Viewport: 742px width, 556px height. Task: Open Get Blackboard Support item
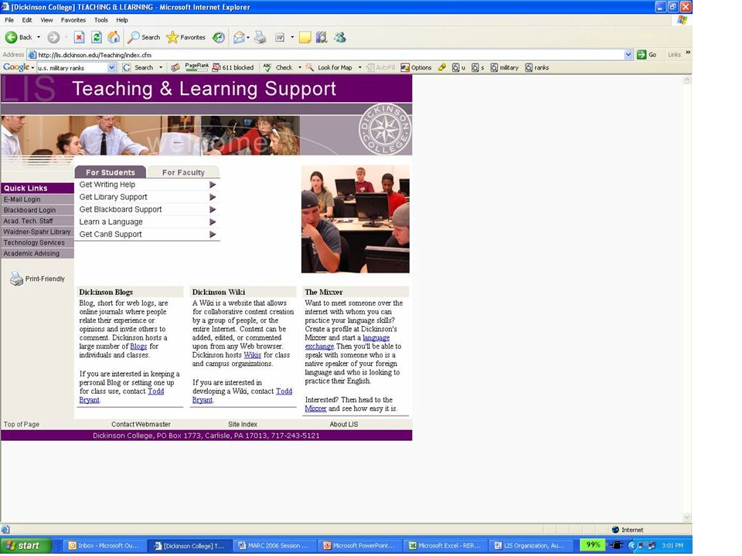point(147,209)
